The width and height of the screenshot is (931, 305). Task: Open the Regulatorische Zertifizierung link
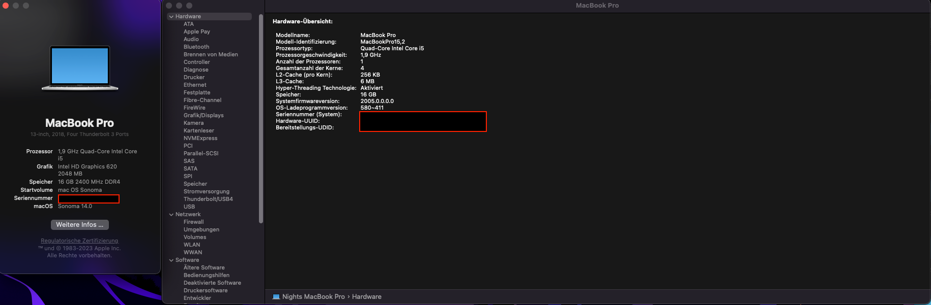pyautogui.click(x=79, y=241)
